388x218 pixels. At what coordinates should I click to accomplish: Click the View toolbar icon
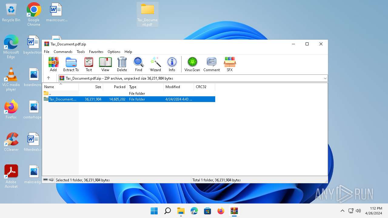(105, 64)
